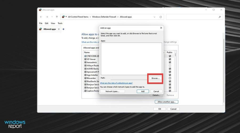Click the forward navigation arrow
Screen dimensions: 240x133
point(47,17)
